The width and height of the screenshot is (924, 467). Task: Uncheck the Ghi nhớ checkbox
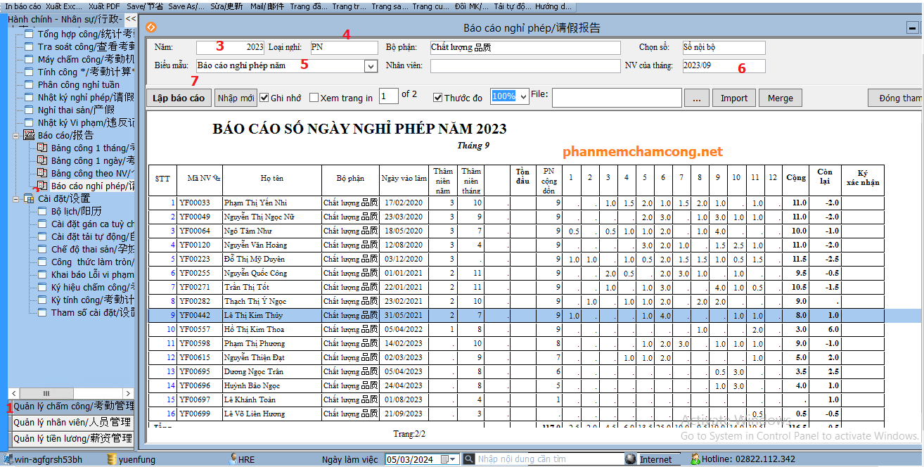click(264, 98)
